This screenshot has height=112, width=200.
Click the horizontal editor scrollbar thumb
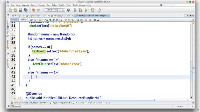click(x=90, y=100)
